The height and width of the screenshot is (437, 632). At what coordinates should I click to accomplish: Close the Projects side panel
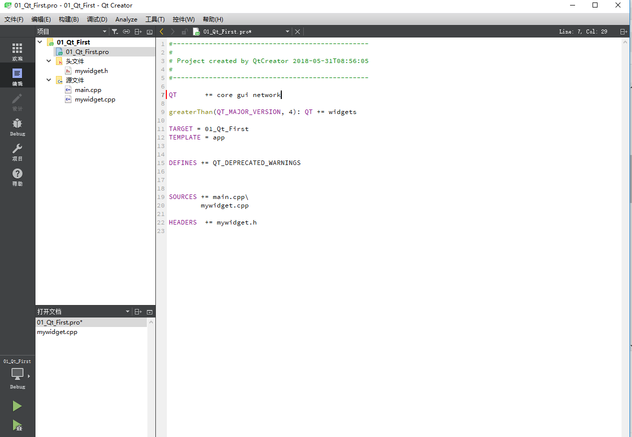pyautogui.click(x=149, y=31)
